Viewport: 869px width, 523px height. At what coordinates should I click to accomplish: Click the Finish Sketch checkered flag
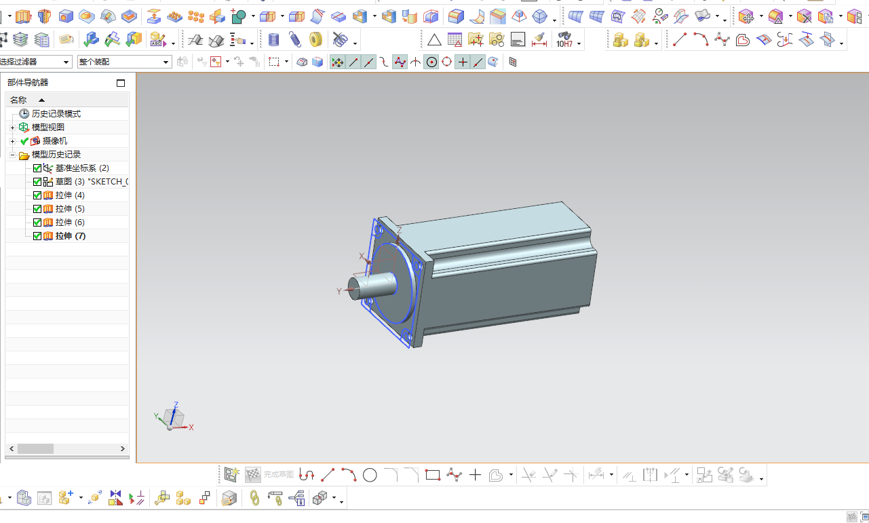click(x=252, y=475)
